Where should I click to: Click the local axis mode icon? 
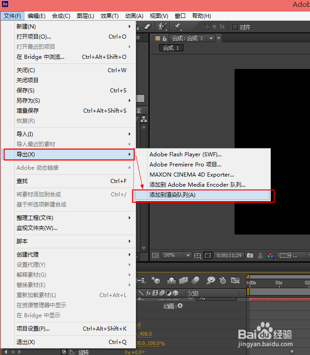(207, 27)
